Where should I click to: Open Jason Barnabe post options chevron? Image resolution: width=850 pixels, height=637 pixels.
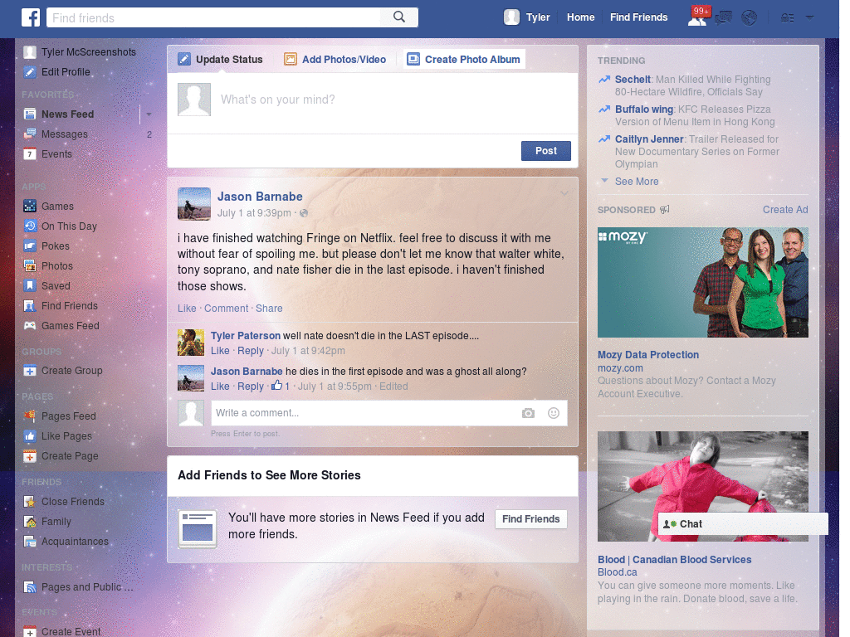click(x=564, y=193)
